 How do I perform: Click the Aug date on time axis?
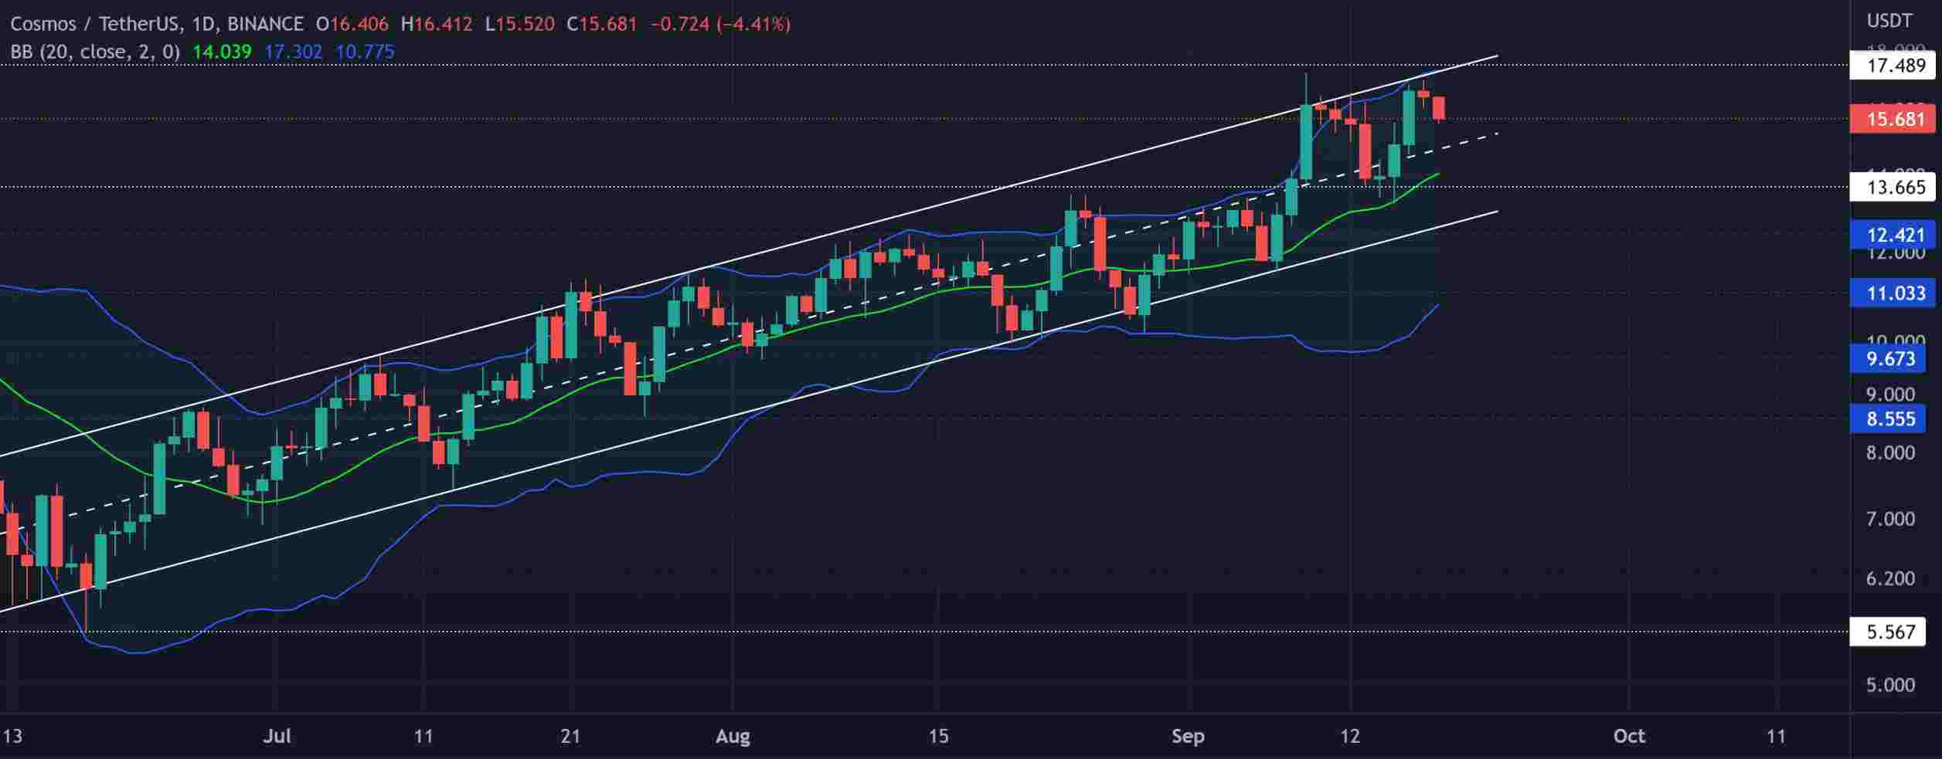click(x=733, y=737)
